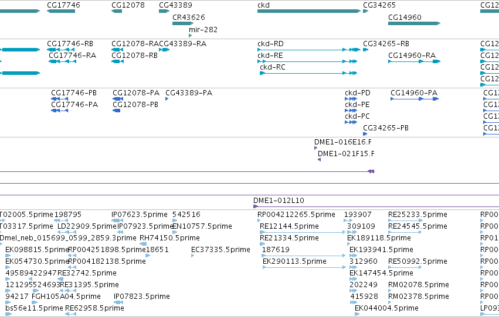Click the CG14960-RA transcript
This screenshot has width=499, height=317.
(415, 61)
